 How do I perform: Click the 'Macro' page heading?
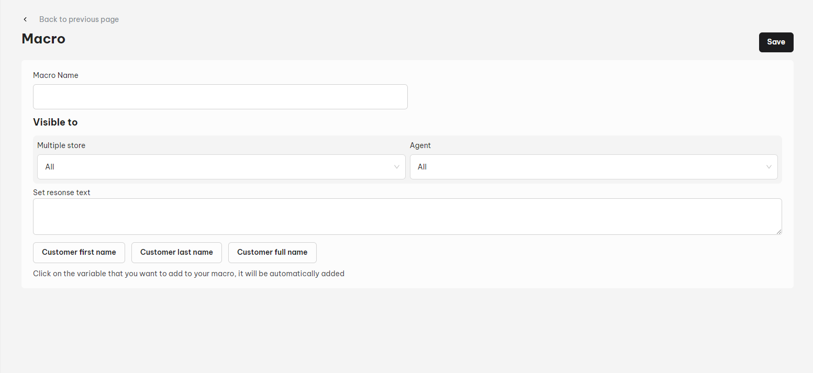43,39
